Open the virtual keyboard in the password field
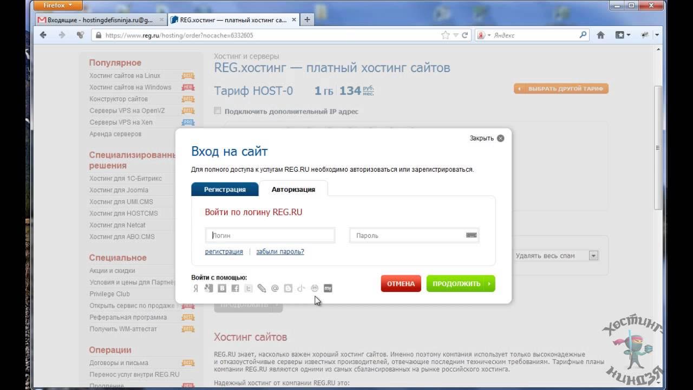This screenshot has height=390, width=693. point(471,235)
